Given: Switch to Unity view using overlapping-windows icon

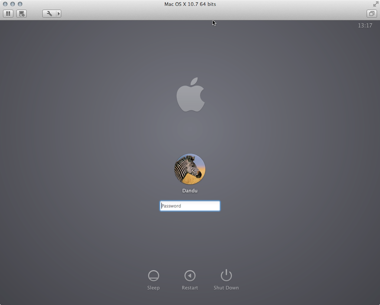Looking at the screenshot, I should pos(371,14).
